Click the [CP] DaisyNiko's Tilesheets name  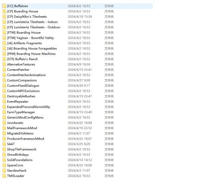tap(27, 17)
